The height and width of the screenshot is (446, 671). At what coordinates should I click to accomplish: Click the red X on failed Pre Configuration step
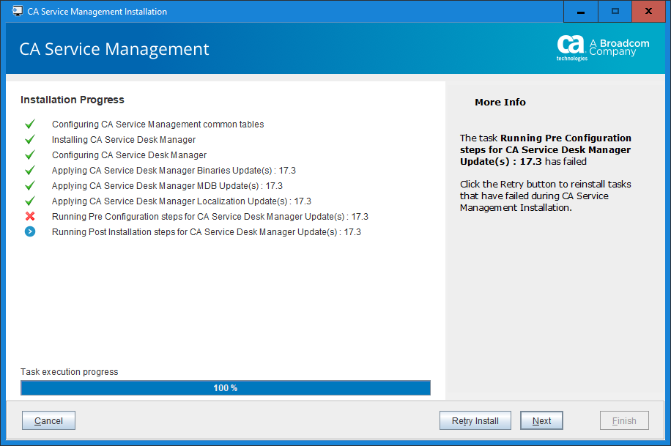(30, 216)
